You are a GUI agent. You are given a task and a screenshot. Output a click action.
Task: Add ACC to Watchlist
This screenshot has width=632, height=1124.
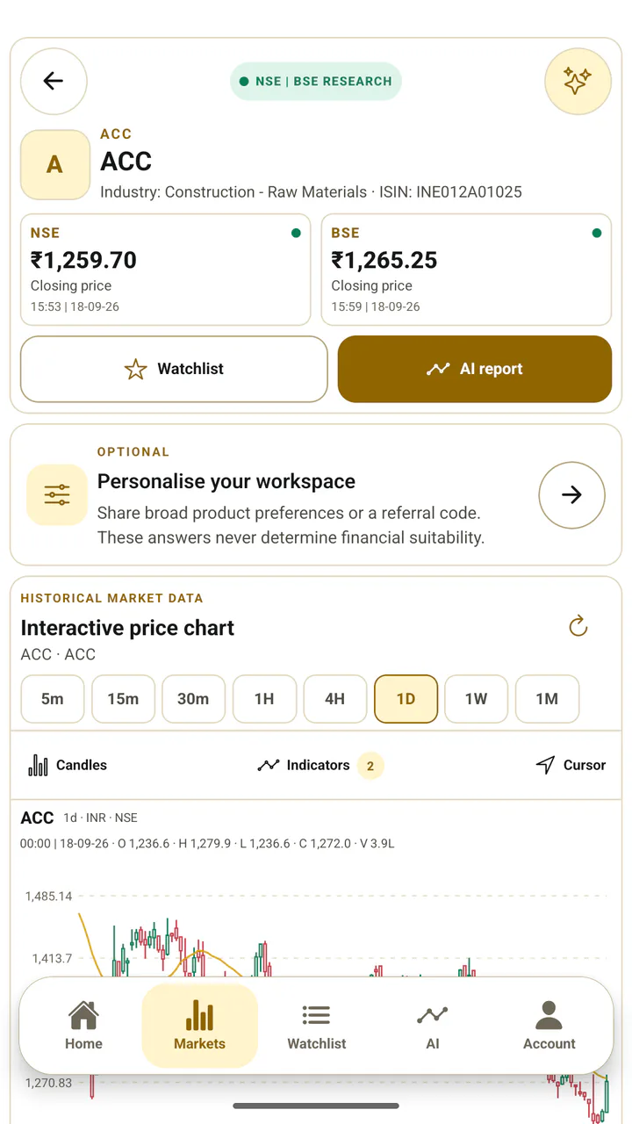click(x=174, y=369)
